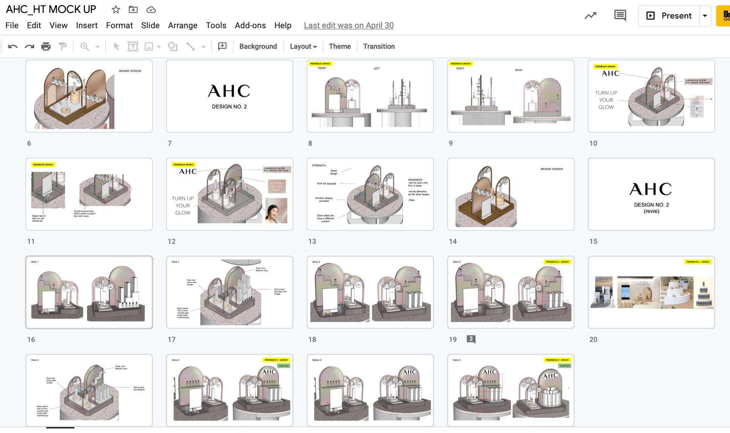Viewport: 730px width, 433px height.
Task: Click the Transition button
Action: coord(379,46)
